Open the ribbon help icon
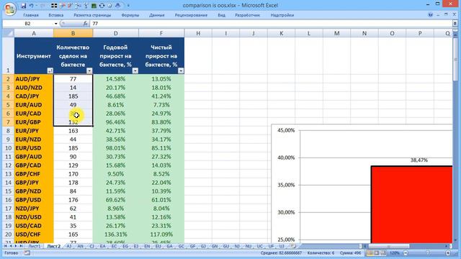This screenshot has width=461, height=259. pyautogui.click(x=431, y=14)
